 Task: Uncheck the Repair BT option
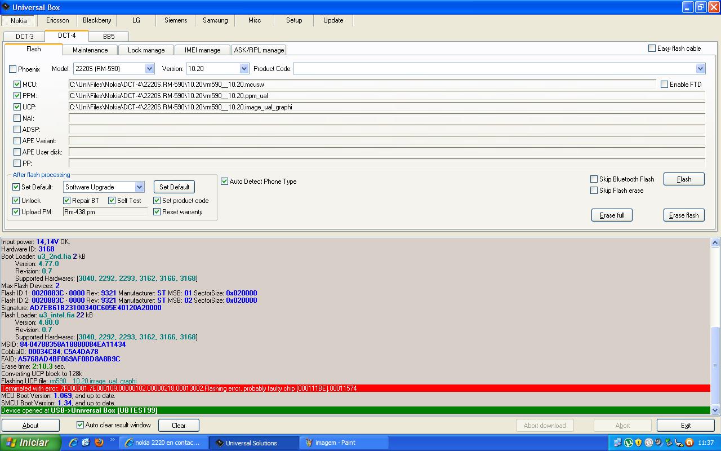pyautogui.click(x=67, y=201)
